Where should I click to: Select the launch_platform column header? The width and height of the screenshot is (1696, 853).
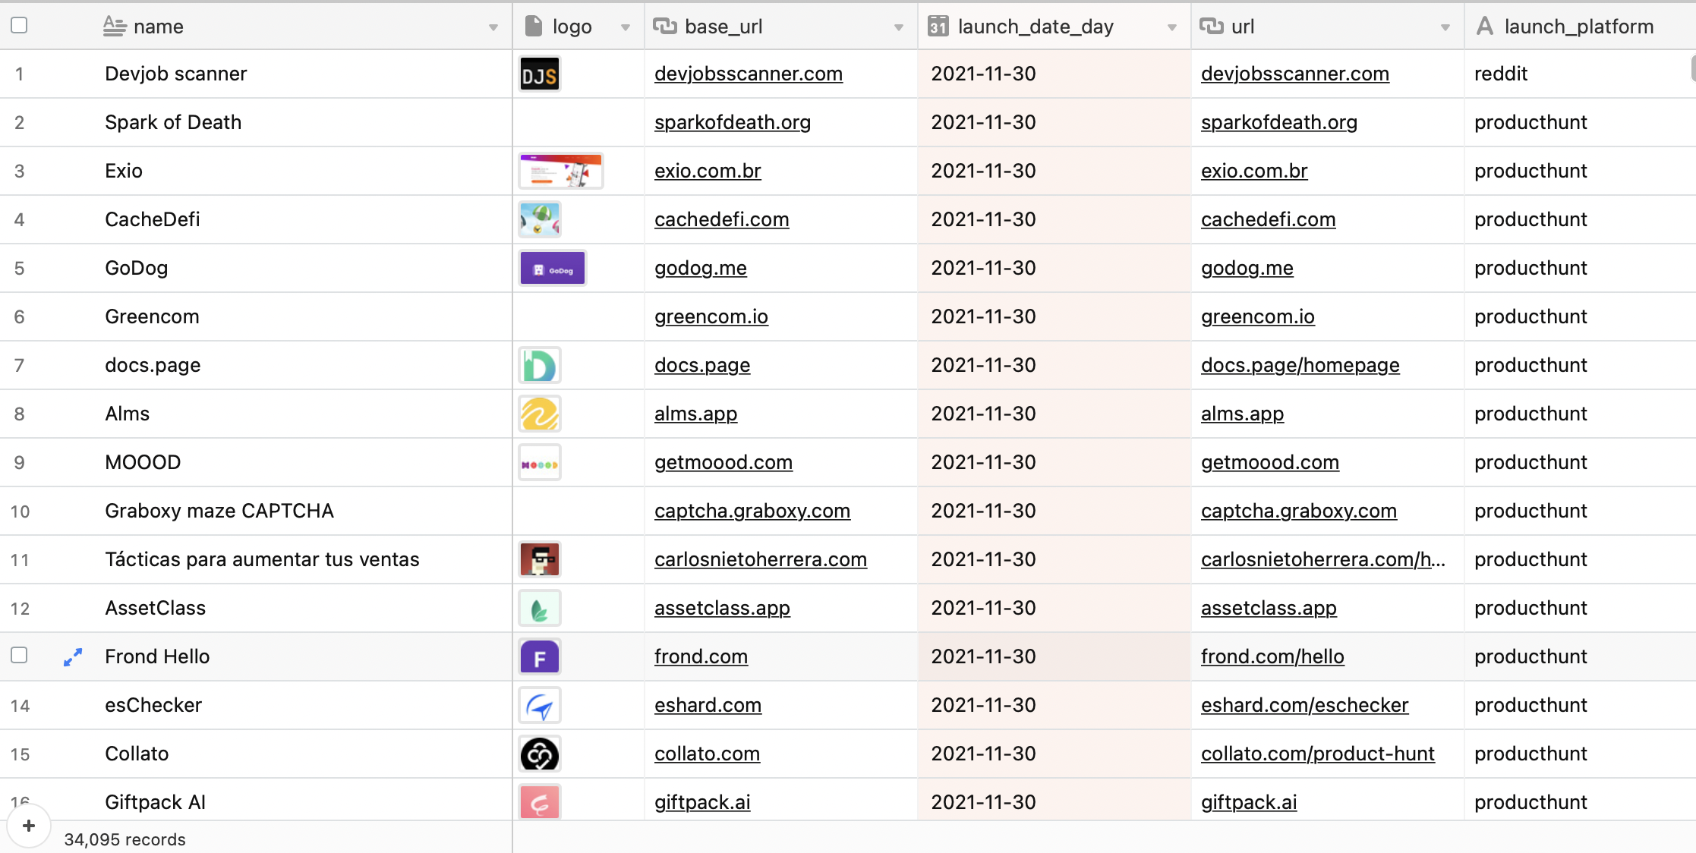(1578, 27)
